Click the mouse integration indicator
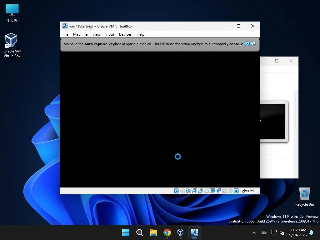Screen dimensions: 320x240 [230, 191]
